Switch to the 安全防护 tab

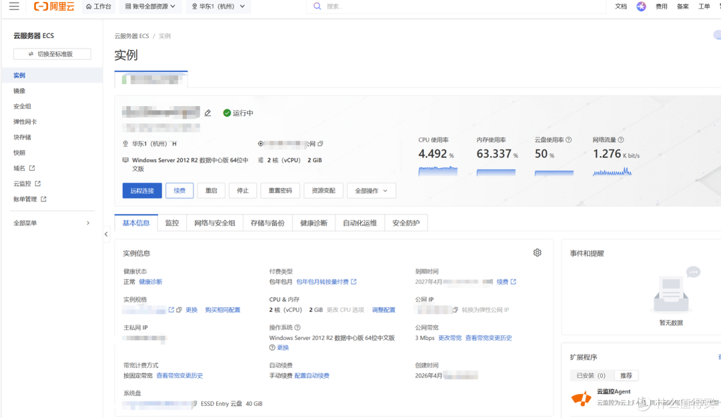click(406, 223)
